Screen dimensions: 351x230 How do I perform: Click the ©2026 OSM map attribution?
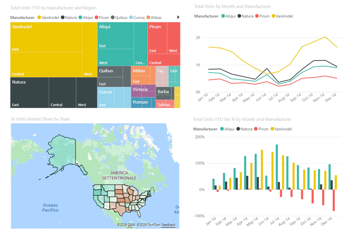tap(126, 225)
